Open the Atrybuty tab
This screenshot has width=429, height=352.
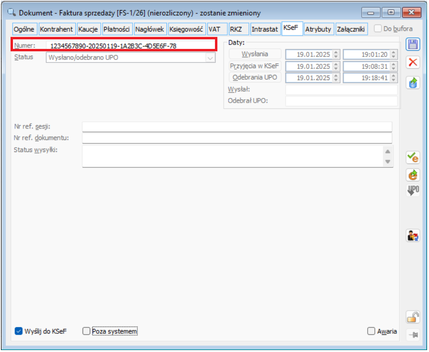point(319,29)
